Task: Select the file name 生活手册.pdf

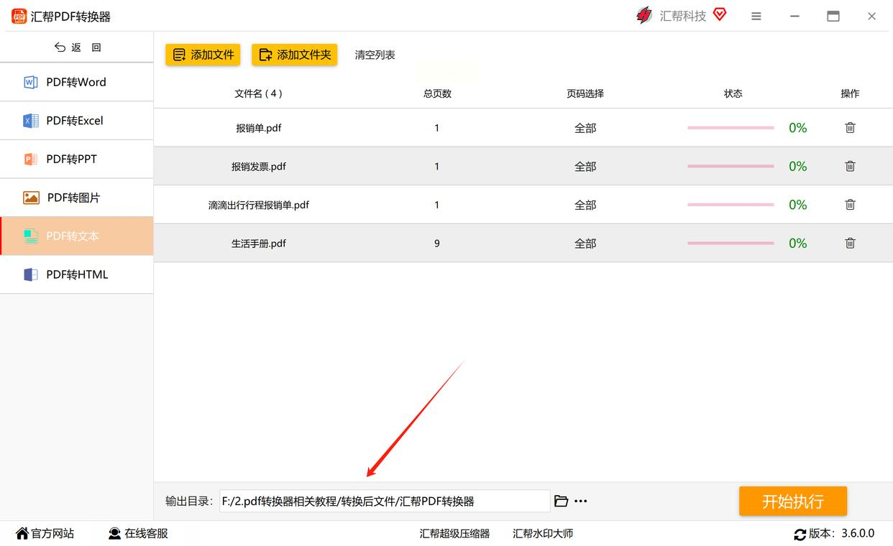Action: click(259, 243)
